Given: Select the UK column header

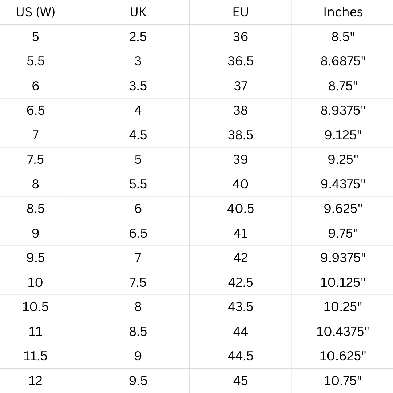Looking at the screenshot, I should pos(138,12).
